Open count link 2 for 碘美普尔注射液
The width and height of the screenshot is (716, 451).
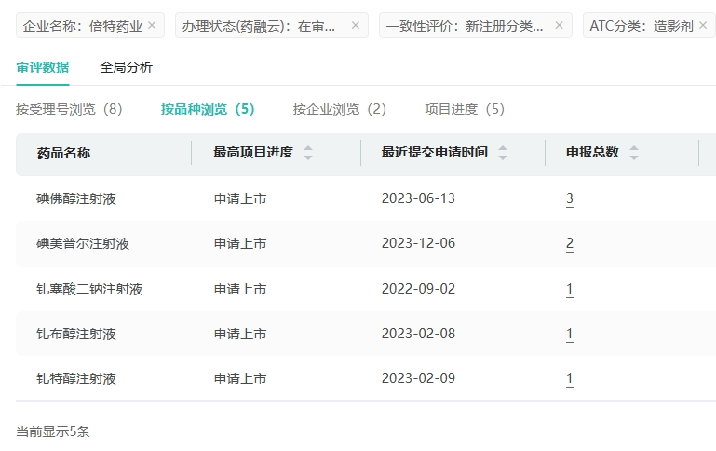coord(570,244)
